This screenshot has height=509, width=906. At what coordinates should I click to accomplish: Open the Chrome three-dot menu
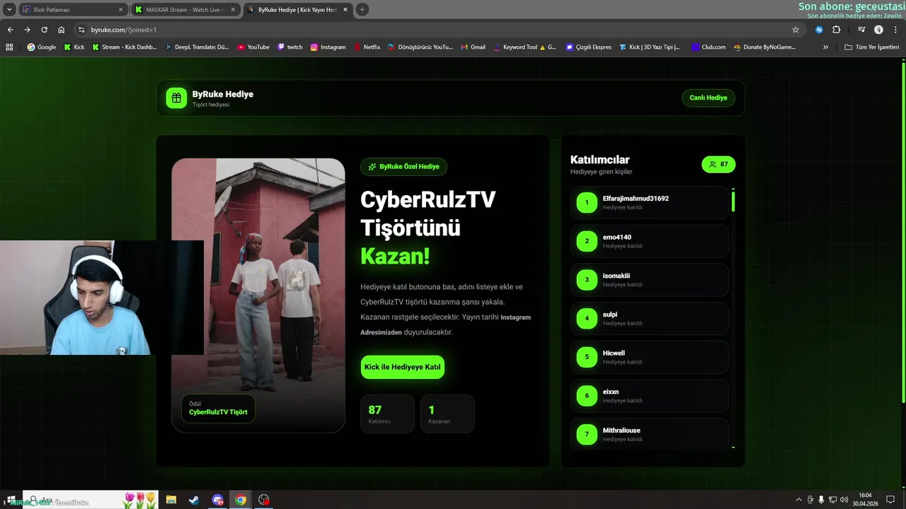(x=895, y=30)
